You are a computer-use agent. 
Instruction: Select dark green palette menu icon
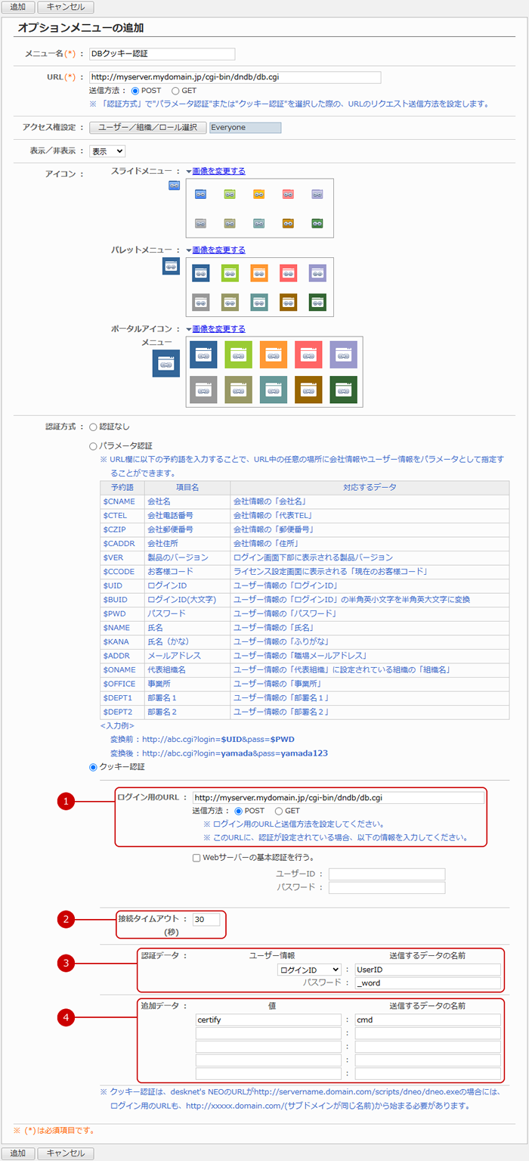tap(317, 302)
